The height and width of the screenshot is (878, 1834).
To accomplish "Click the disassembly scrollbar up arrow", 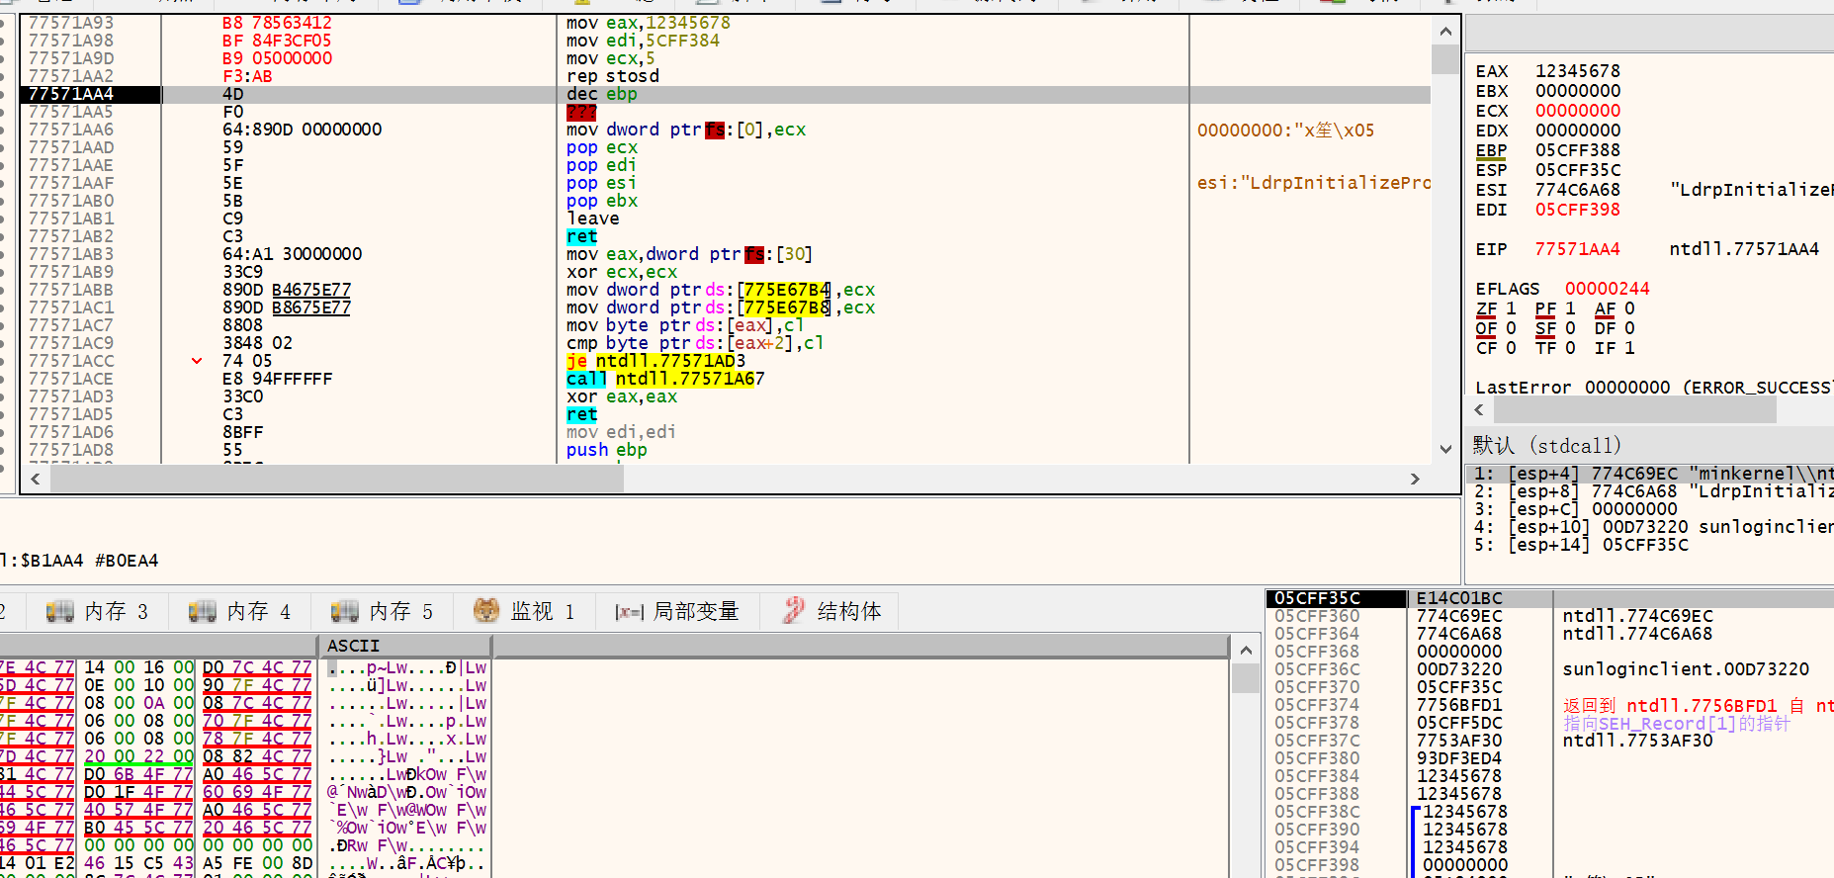I will tap(1445, 31).
